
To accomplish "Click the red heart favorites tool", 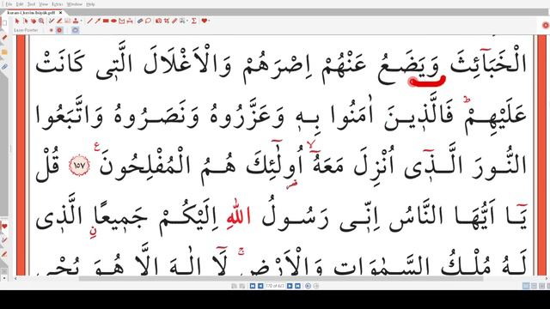I will [205, 21].
